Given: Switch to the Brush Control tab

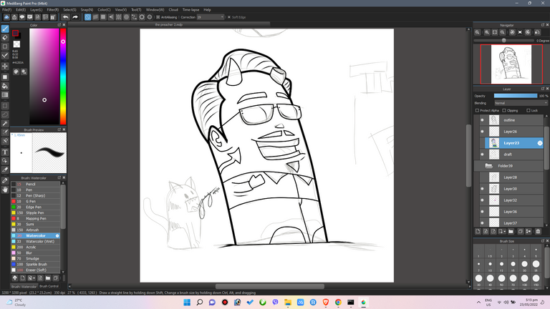Looking at the screenshot, I should 49,286.
